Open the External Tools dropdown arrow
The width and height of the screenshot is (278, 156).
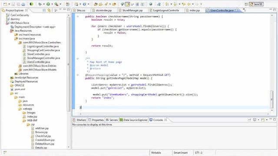(x=60, y=4)
